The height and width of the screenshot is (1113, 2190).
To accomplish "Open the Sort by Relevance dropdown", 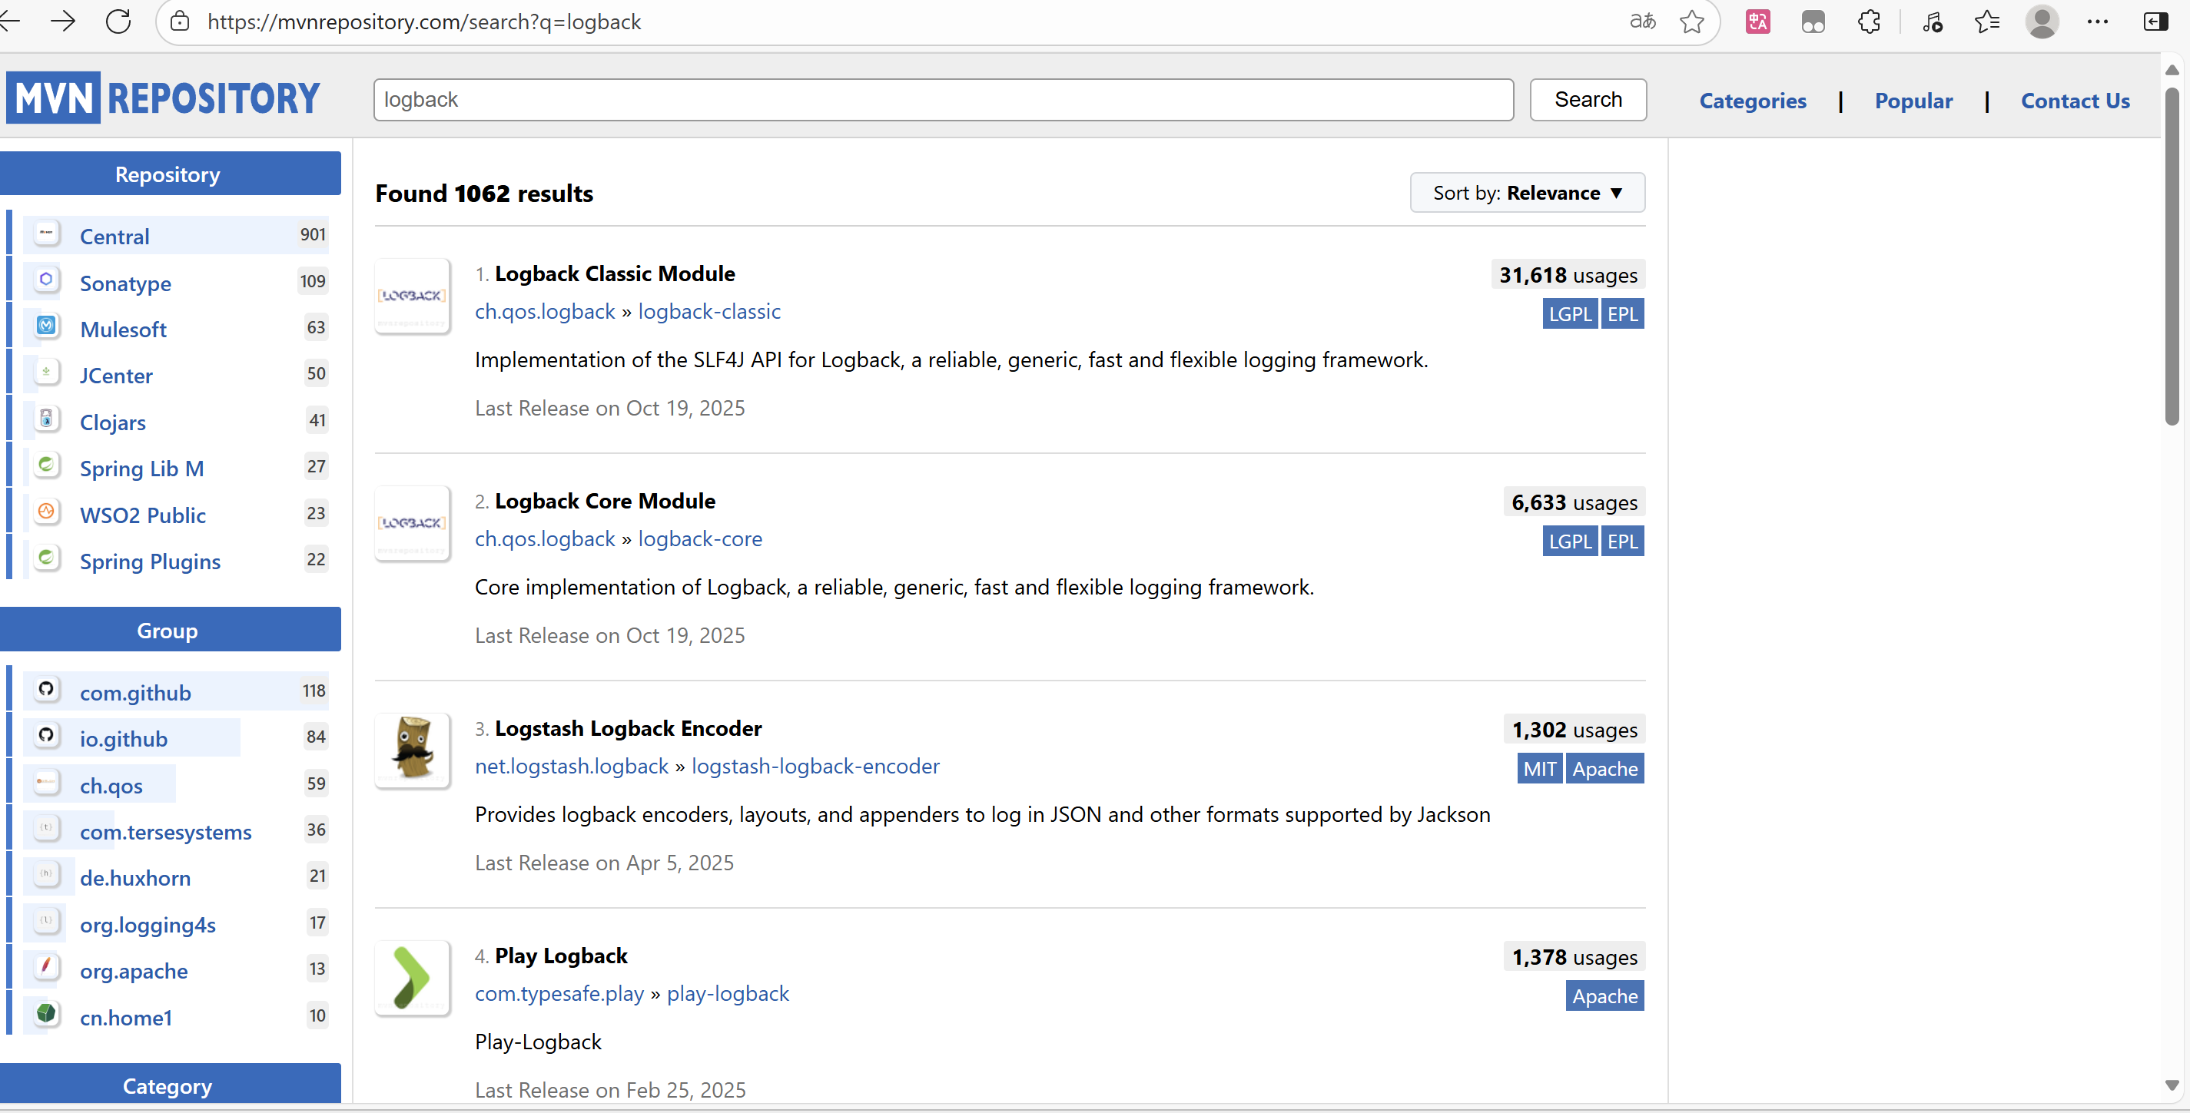I will pos(1527,193).
